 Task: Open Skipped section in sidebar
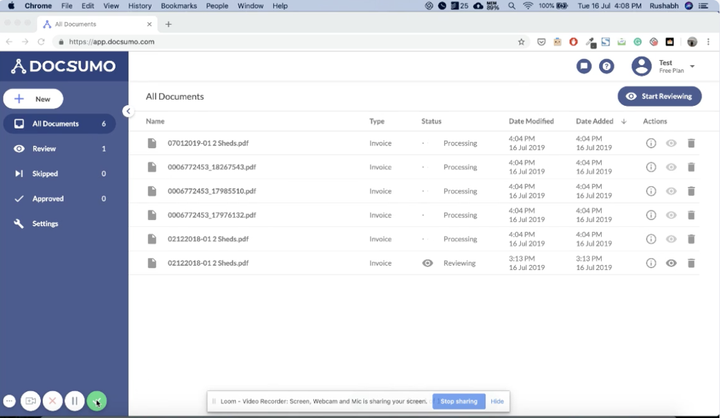[x=59, y=174]
